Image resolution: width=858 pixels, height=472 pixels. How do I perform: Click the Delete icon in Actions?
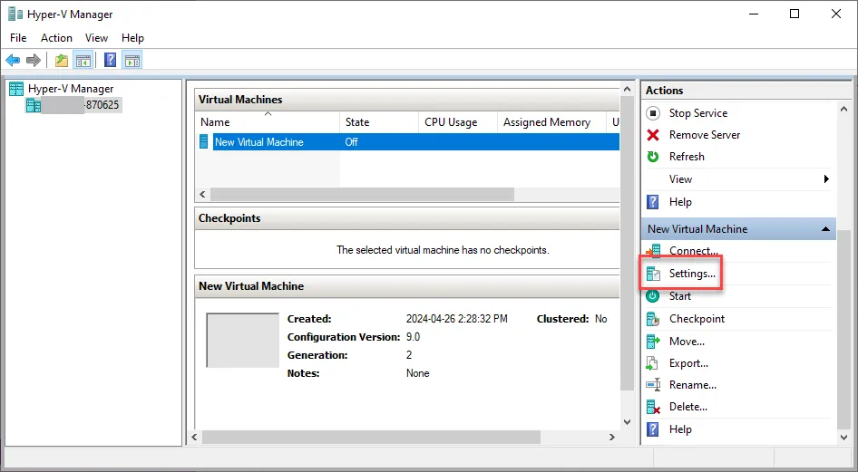click(653, 407)
